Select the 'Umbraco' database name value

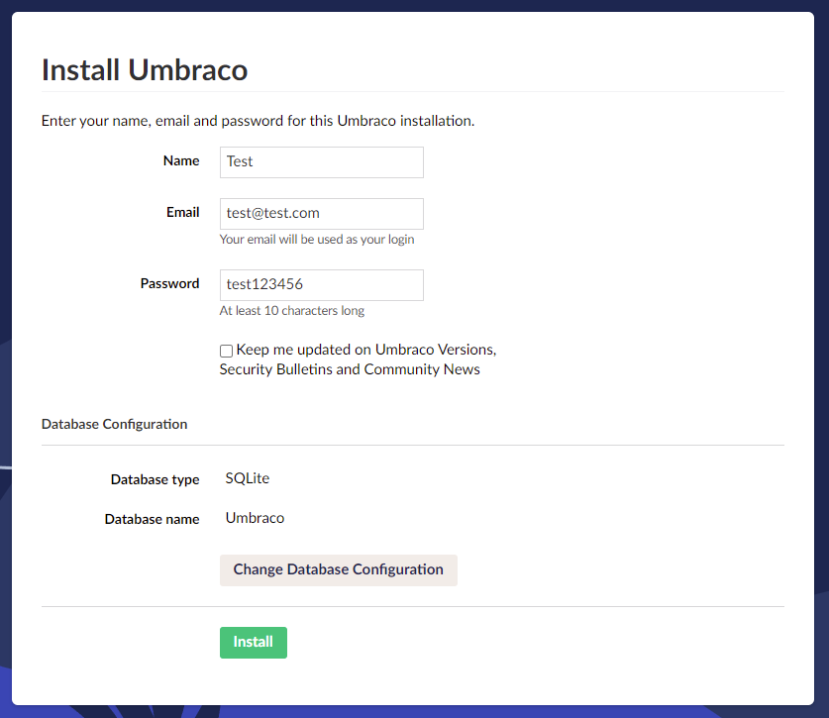point(255,518)
